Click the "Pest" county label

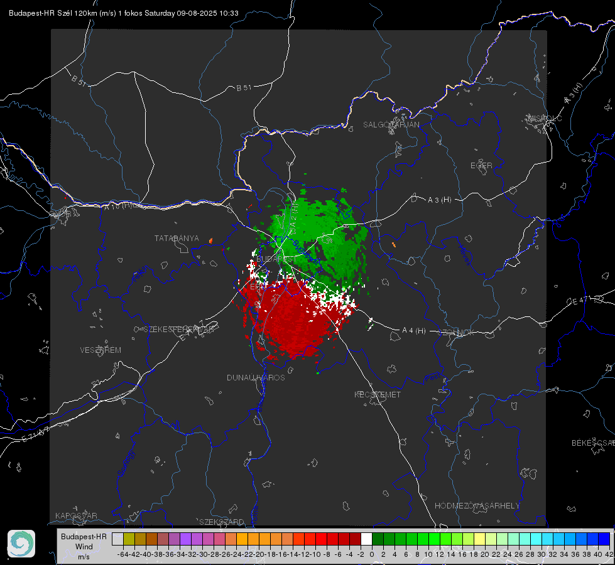[x=432, y=377]
